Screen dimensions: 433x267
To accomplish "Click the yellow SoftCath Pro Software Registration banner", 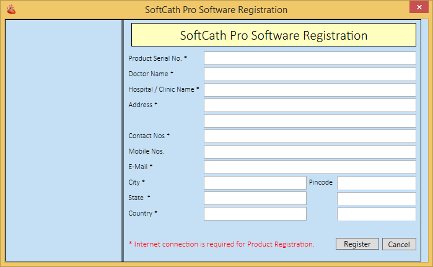I will tap(273, 35).
